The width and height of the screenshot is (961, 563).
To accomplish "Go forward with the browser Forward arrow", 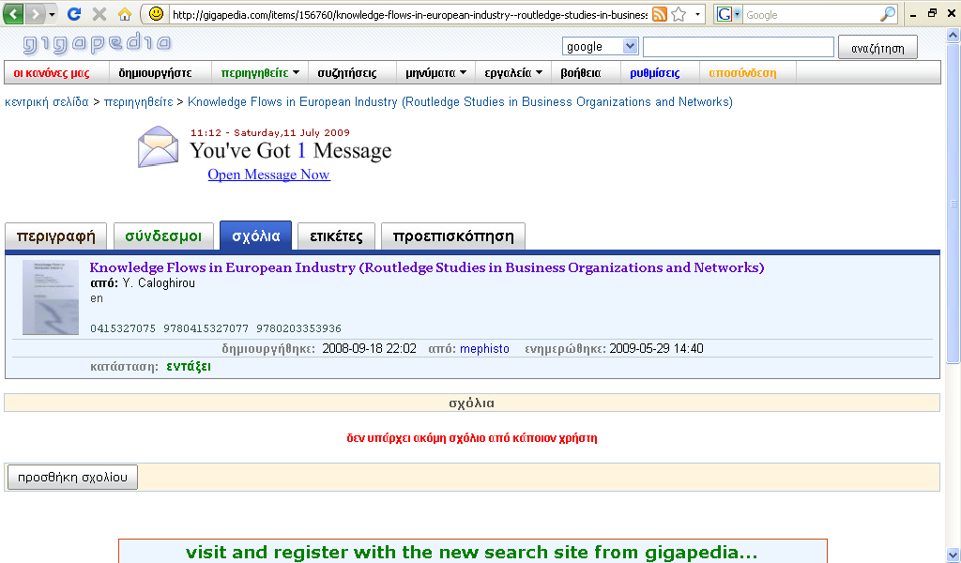I will (x=35, y=13).
